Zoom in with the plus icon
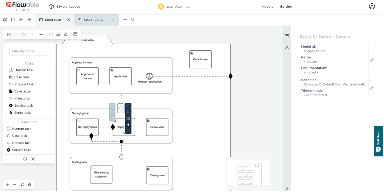 [8, 185]
